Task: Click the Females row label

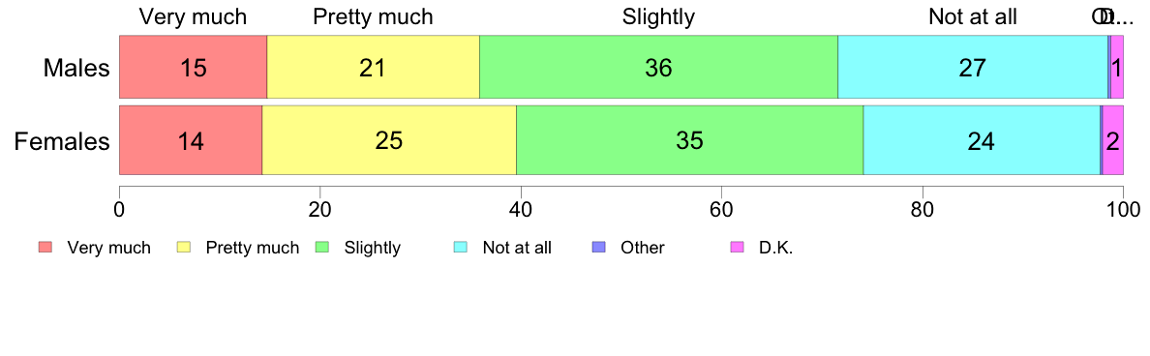Action: coord(62,140)
